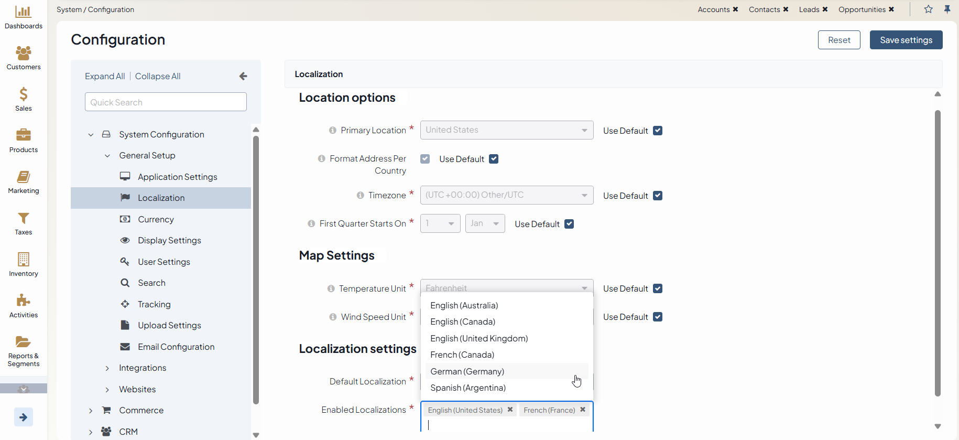
Task: Click the Expand All link
Action: (105, 76)
